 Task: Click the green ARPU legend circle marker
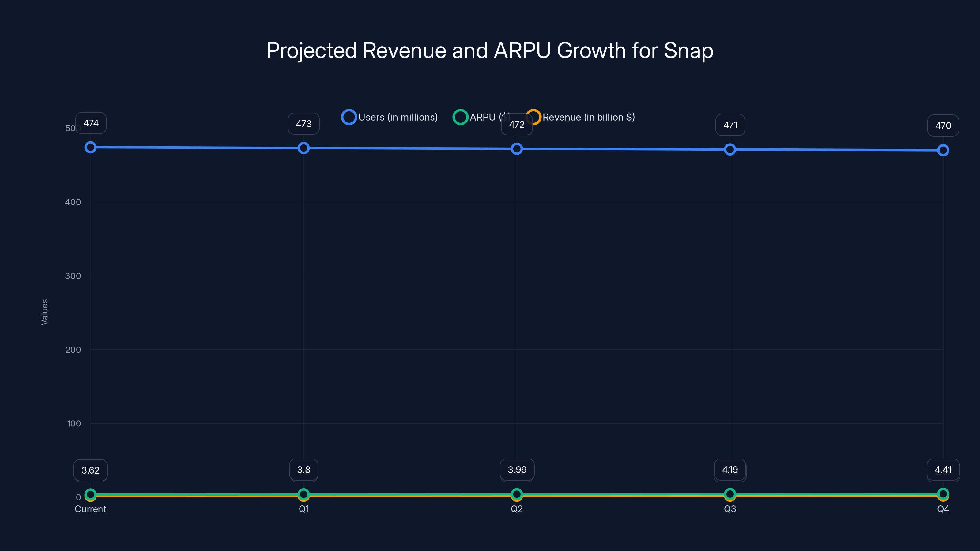point(460,117)
